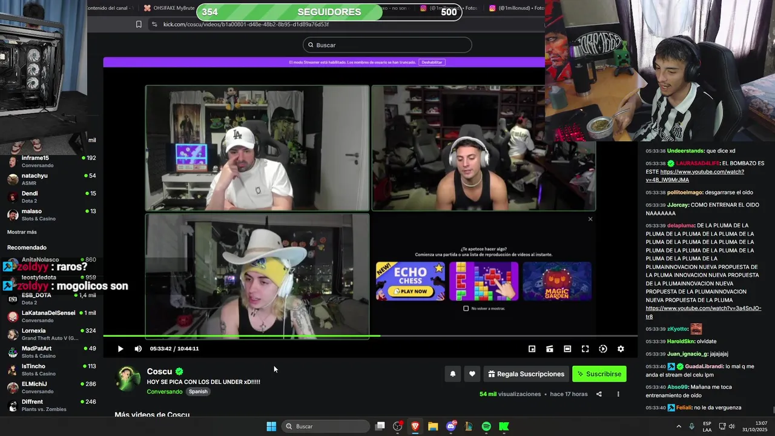Click the browser bookmark icon
The height and width of the screenshot is (436, 775).
(139, 24)
